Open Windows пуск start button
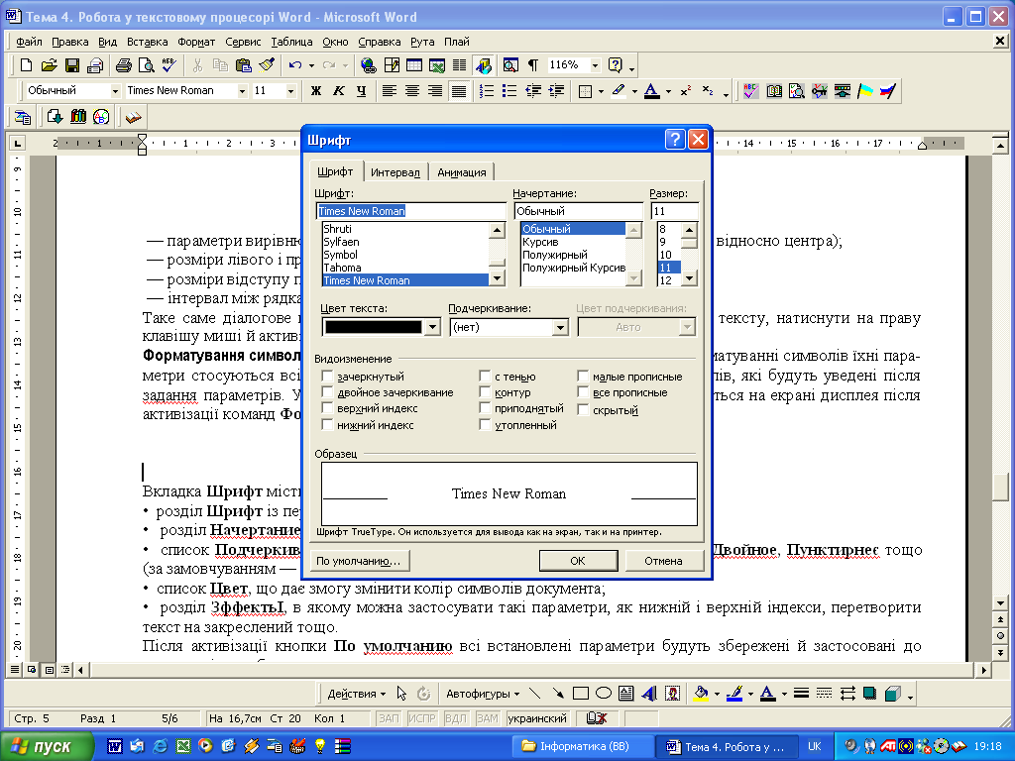This screenshot has width=1015, height=761. (47, 746)
